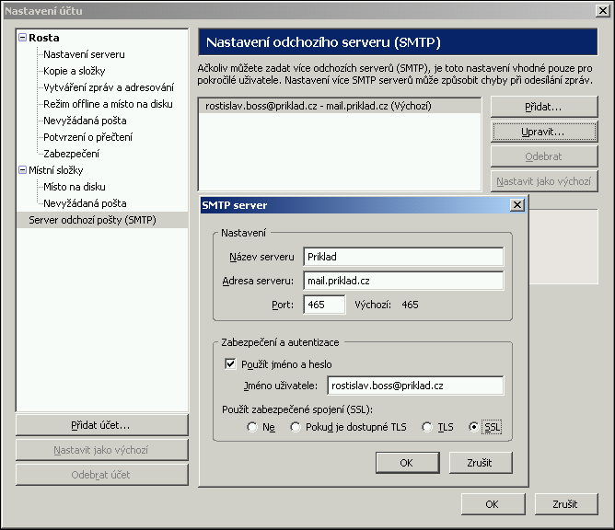
Task: Collapse the Rosta account tree
Action: 22,39
